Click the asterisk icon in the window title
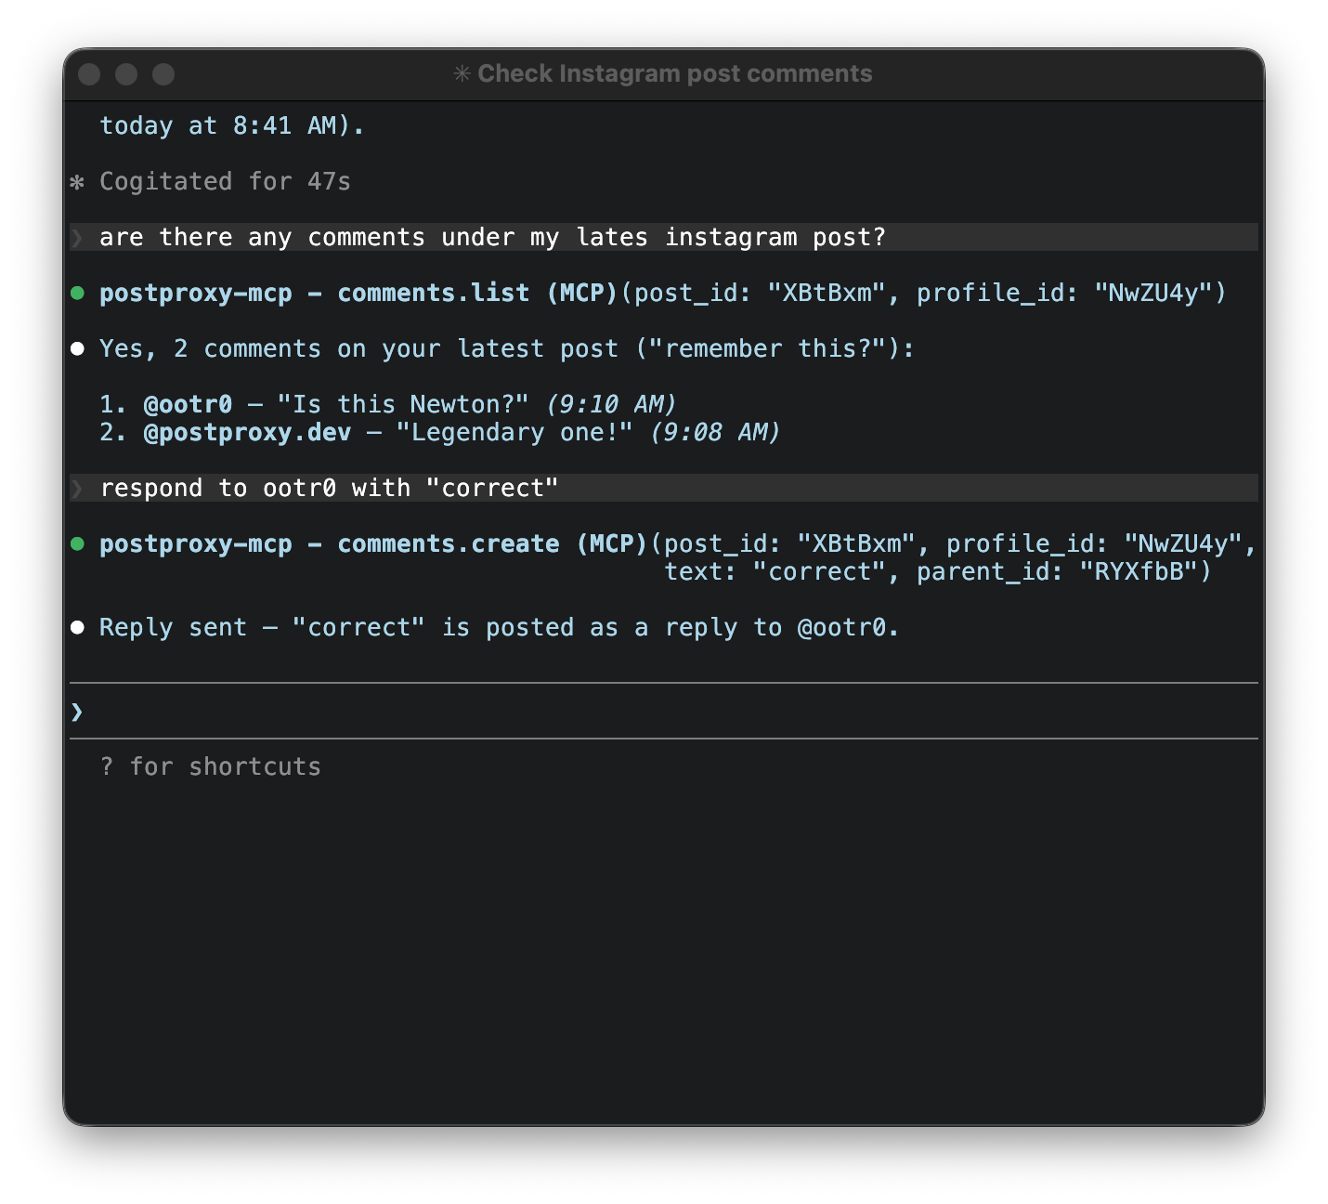Screen dimensions: 1328x1204 (x=462, y=73)
